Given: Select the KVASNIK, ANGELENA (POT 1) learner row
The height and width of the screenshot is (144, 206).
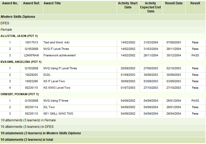Looking at the screenshot, I should 21,62.
